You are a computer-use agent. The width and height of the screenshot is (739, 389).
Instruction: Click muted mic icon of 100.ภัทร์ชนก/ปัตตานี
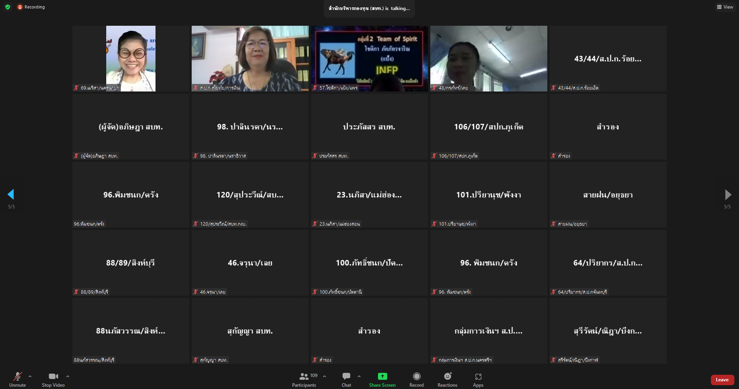[315, 292]
